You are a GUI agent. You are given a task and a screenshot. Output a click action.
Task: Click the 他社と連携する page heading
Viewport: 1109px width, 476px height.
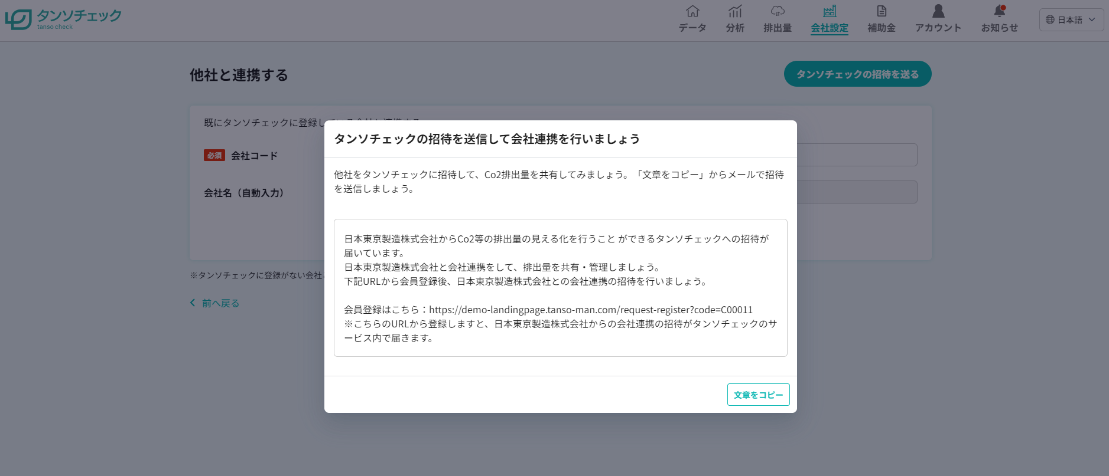coord(239,75)
